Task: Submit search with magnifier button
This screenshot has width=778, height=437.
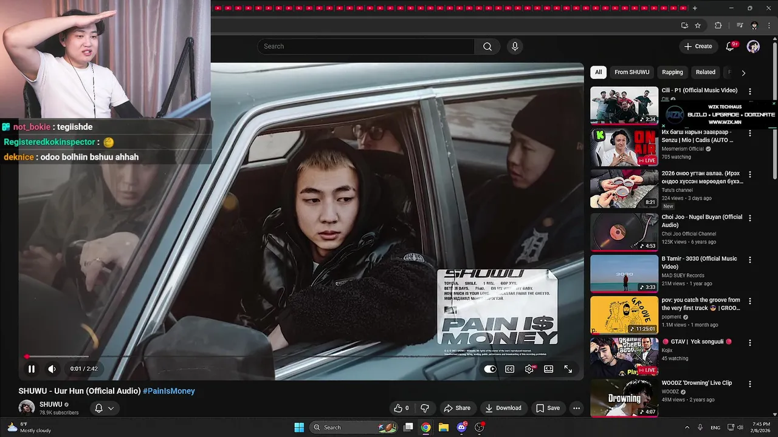Action: click(x=487, y=46)
